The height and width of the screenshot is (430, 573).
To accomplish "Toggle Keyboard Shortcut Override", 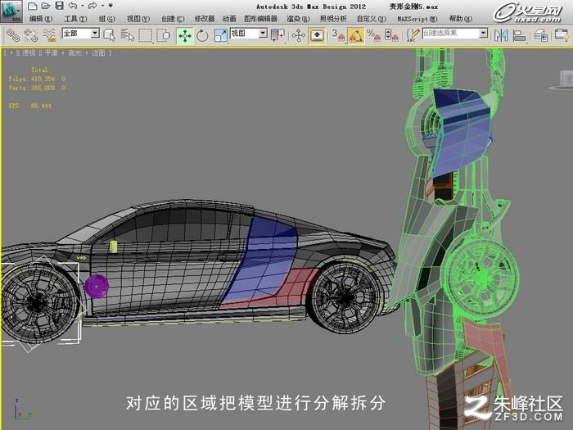I will coord(317,36).
